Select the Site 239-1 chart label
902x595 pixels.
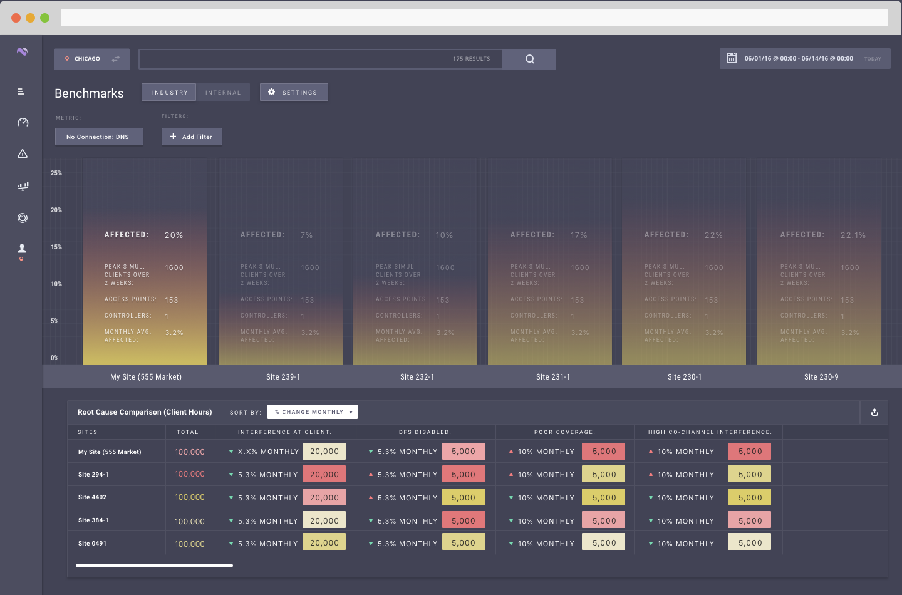click(283, 377)
